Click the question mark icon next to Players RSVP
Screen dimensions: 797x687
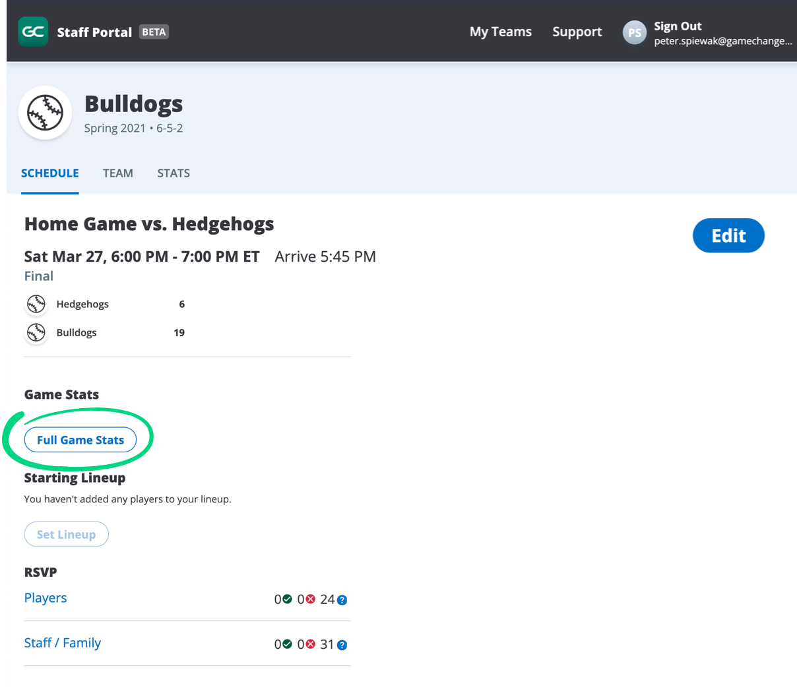(x=341, y=599)
